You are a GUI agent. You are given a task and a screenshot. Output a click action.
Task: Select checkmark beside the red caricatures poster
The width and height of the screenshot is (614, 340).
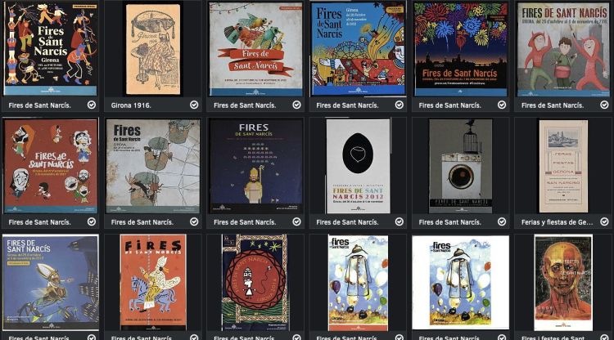pos(92,222)
